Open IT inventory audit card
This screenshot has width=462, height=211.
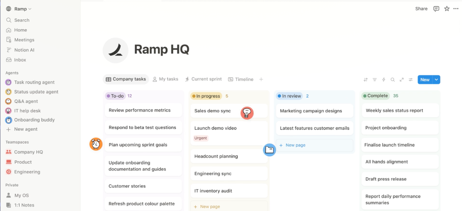point(229,191)
